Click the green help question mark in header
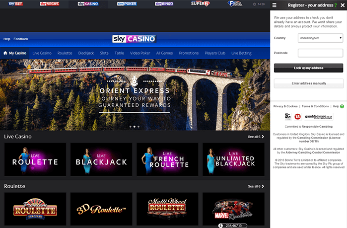 click(336, 5)
